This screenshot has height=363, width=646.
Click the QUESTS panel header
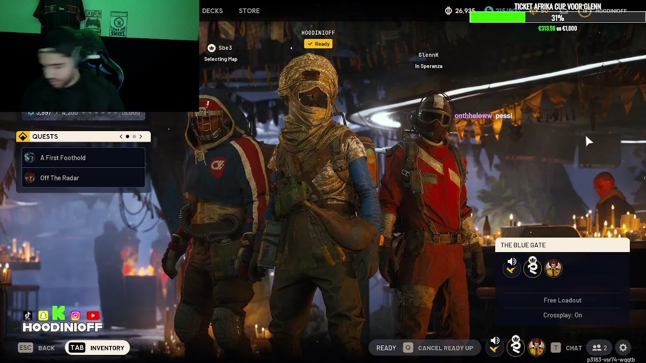click(83, 137)
